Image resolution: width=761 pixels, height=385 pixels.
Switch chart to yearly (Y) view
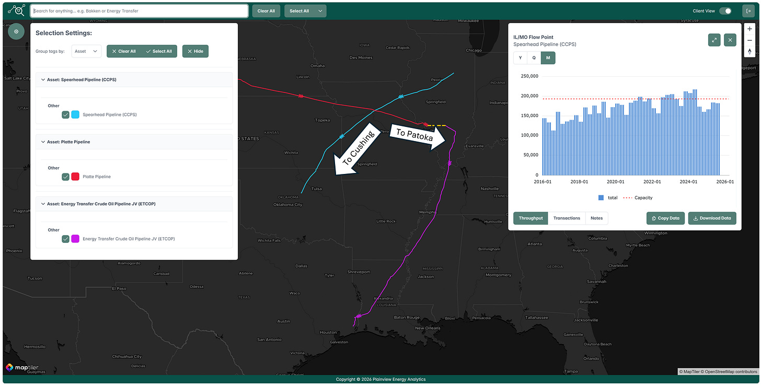tap(520, 58)
